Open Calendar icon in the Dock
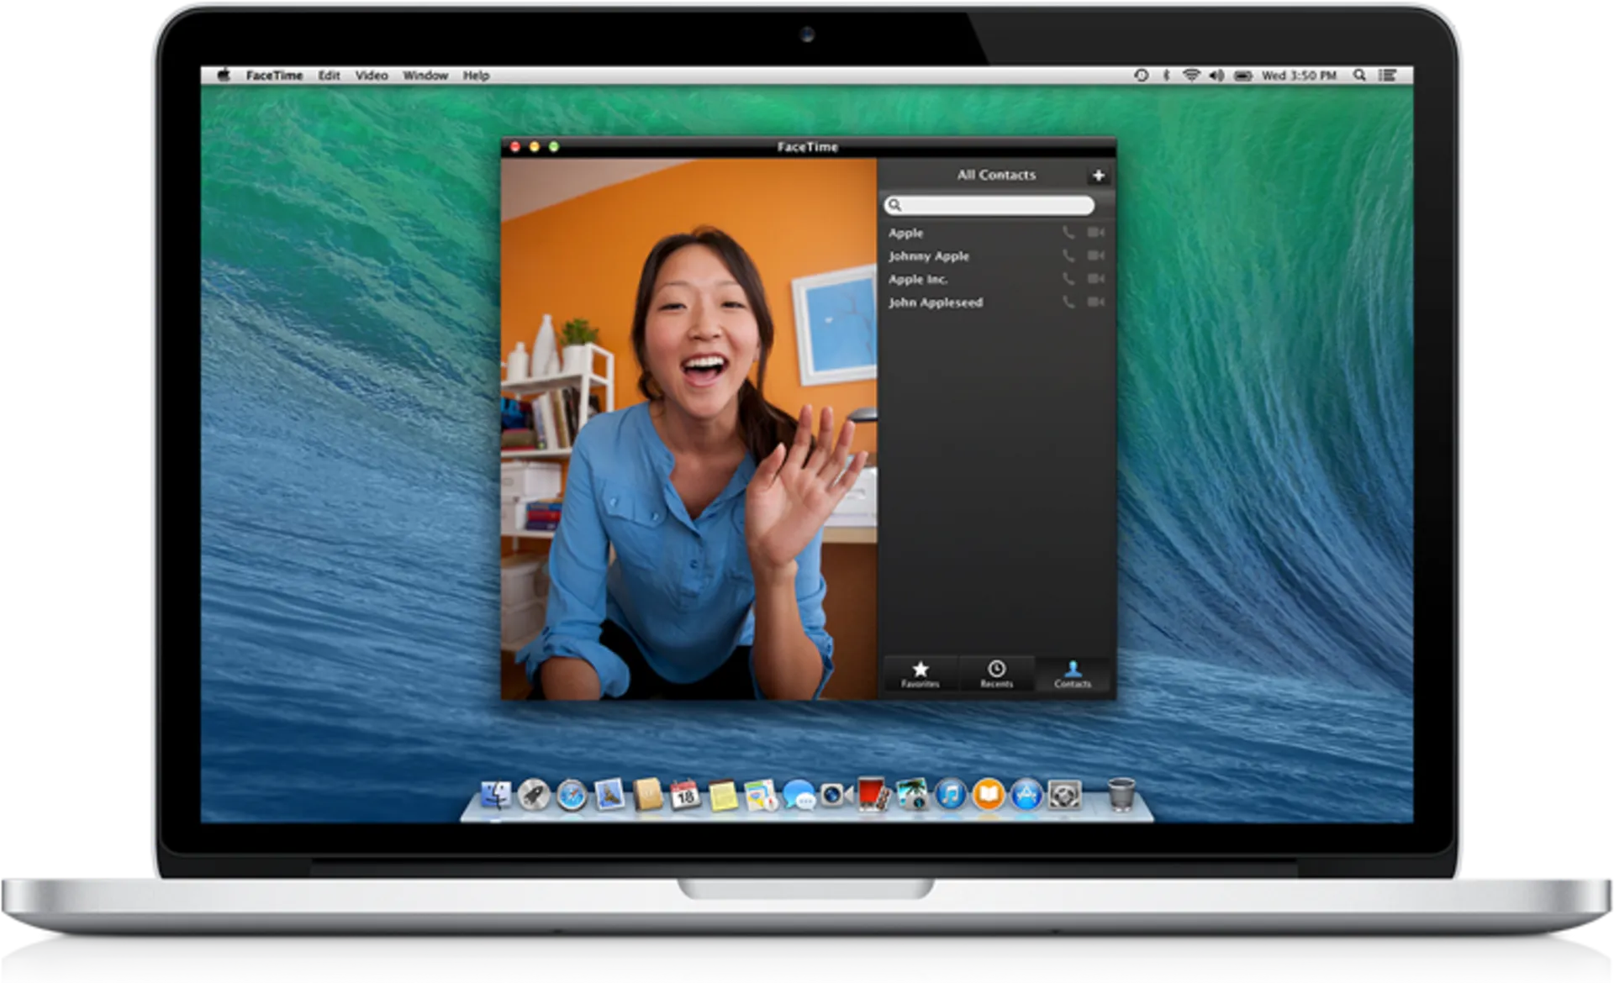 (685, 795)
